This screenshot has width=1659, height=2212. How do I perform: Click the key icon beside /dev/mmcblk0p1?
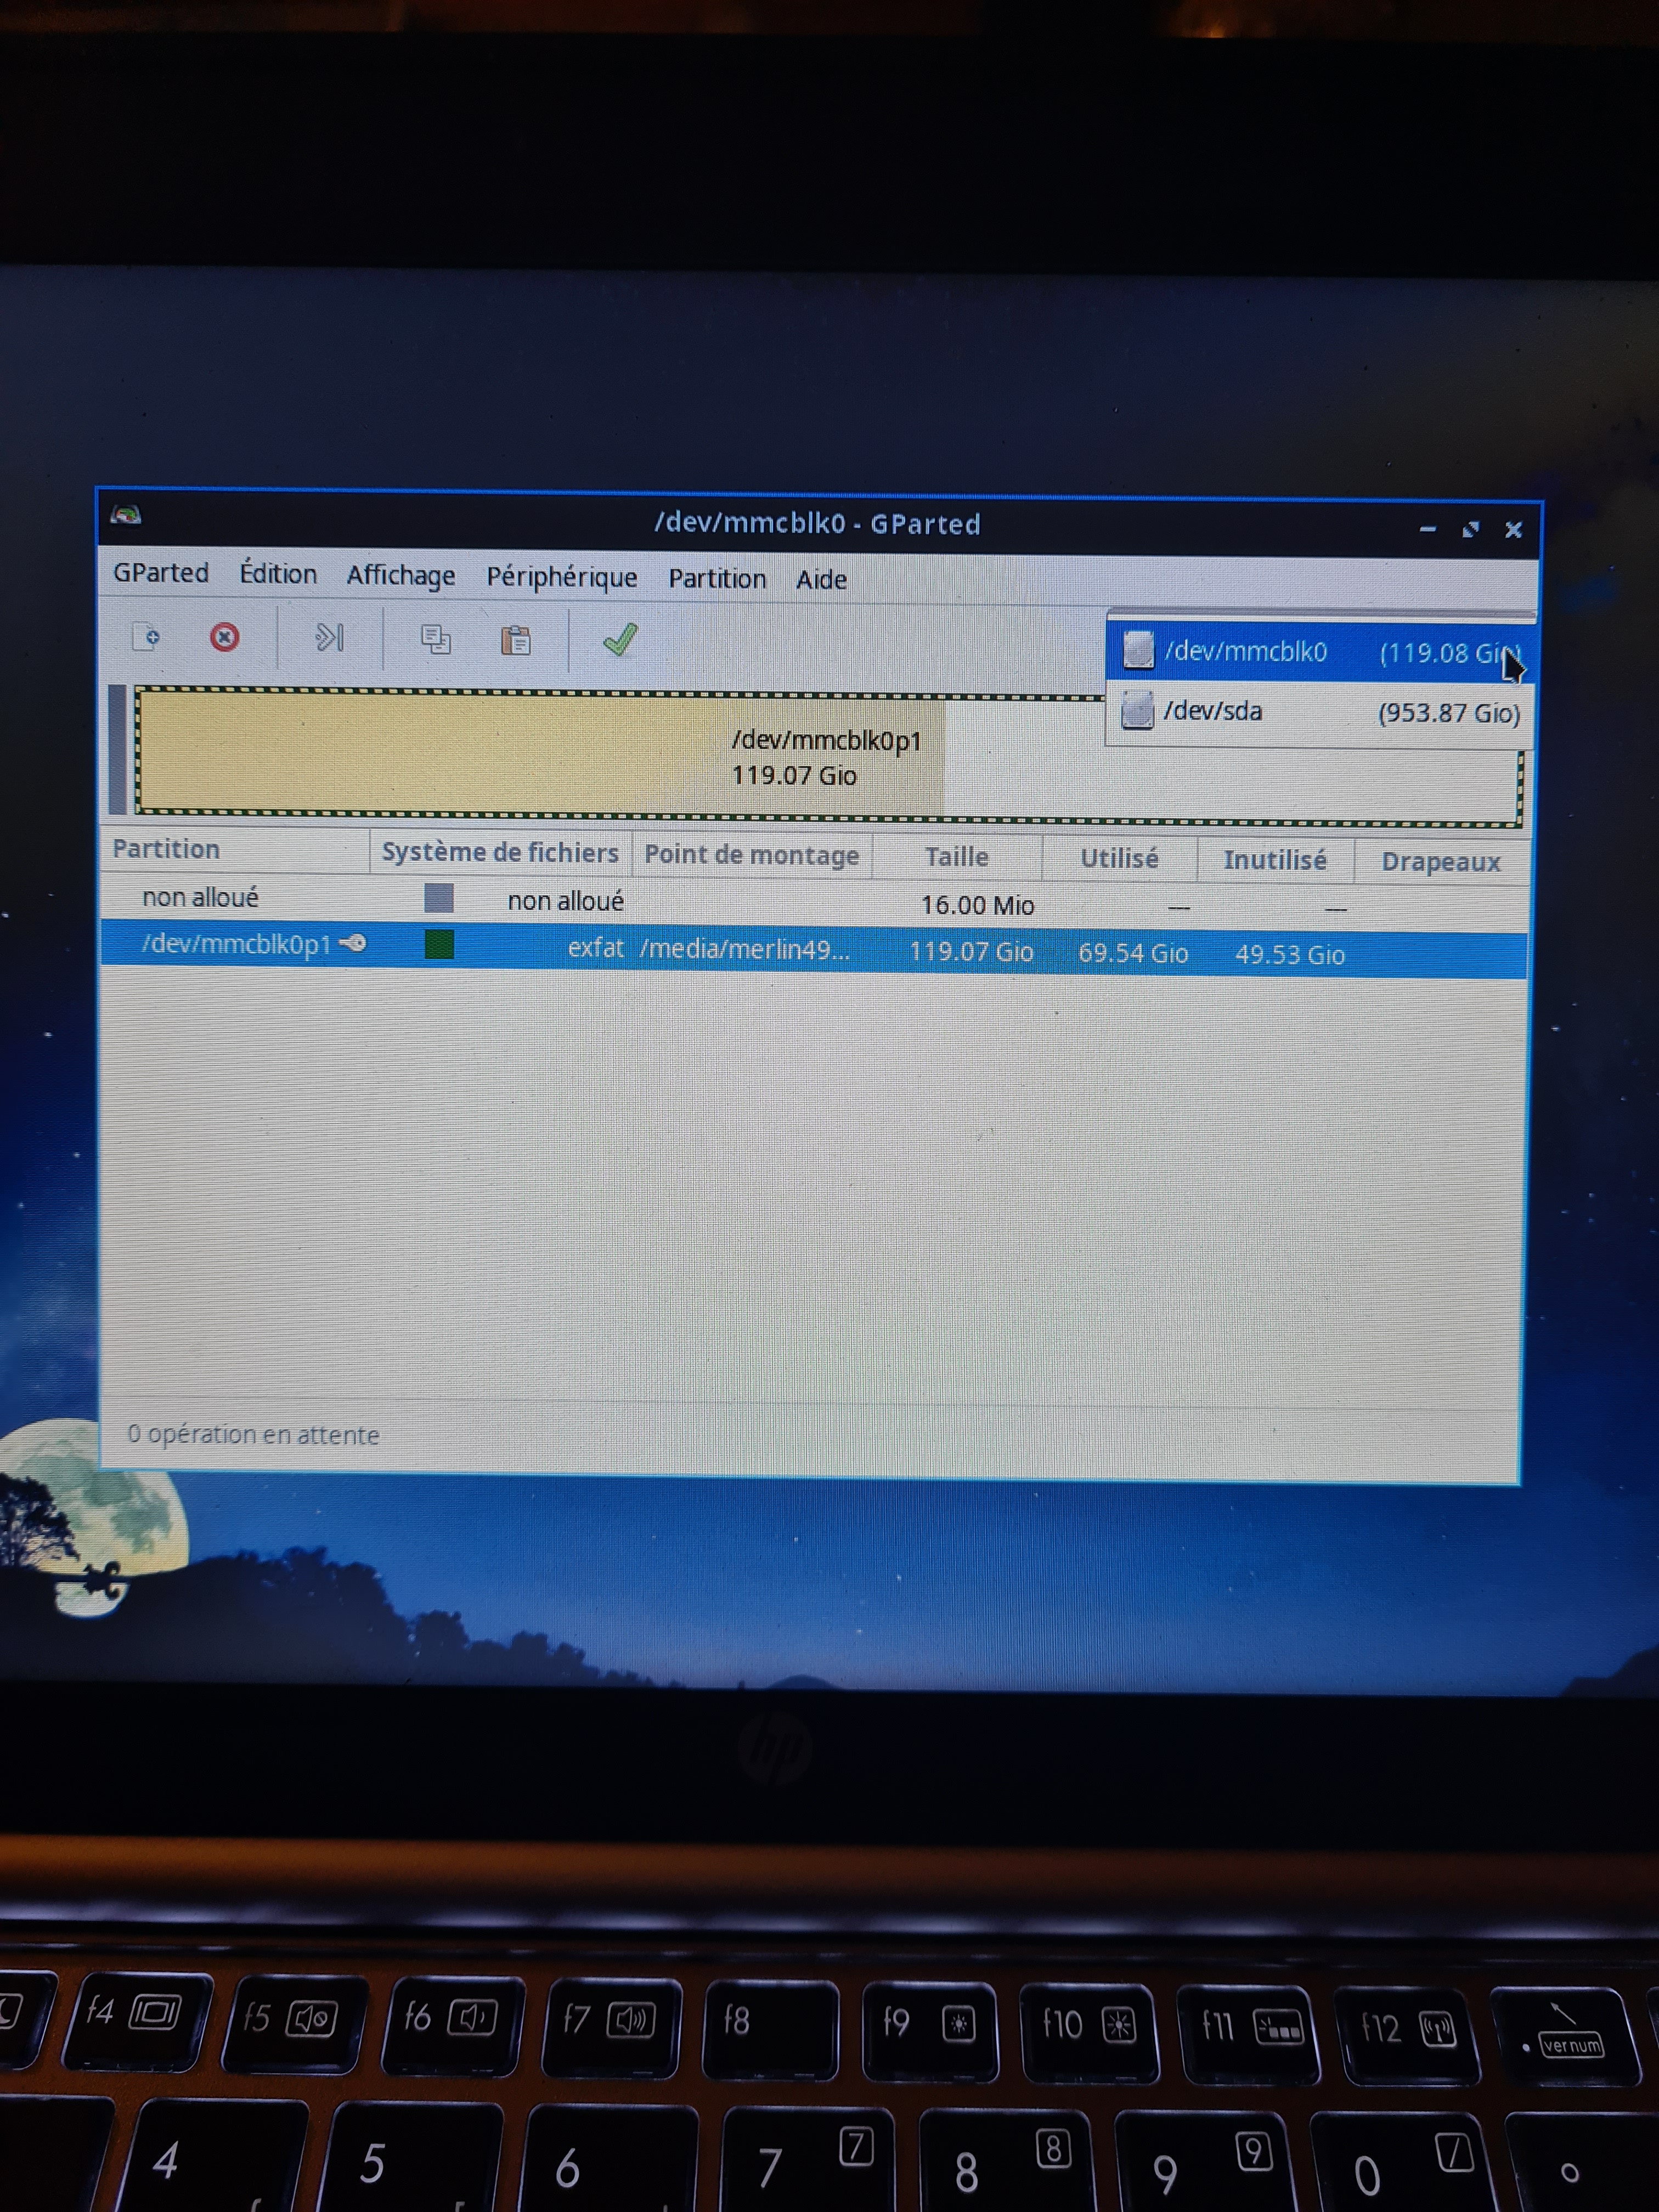tap(352, 942)
